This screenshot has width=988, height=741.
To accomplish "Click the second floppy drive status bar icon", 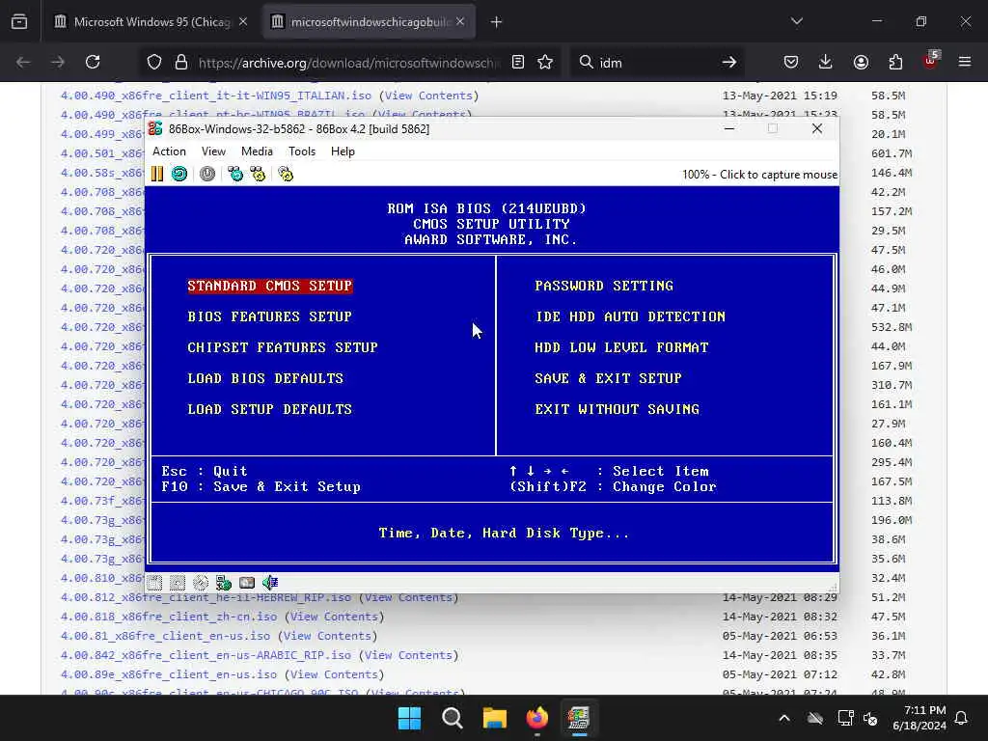I will coord(178,583).
